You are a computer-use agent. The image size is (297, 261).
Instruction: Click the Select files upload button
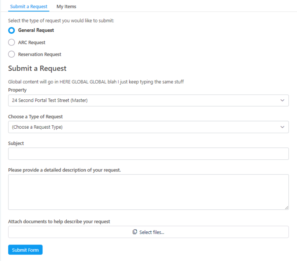[x=148, y=232]
